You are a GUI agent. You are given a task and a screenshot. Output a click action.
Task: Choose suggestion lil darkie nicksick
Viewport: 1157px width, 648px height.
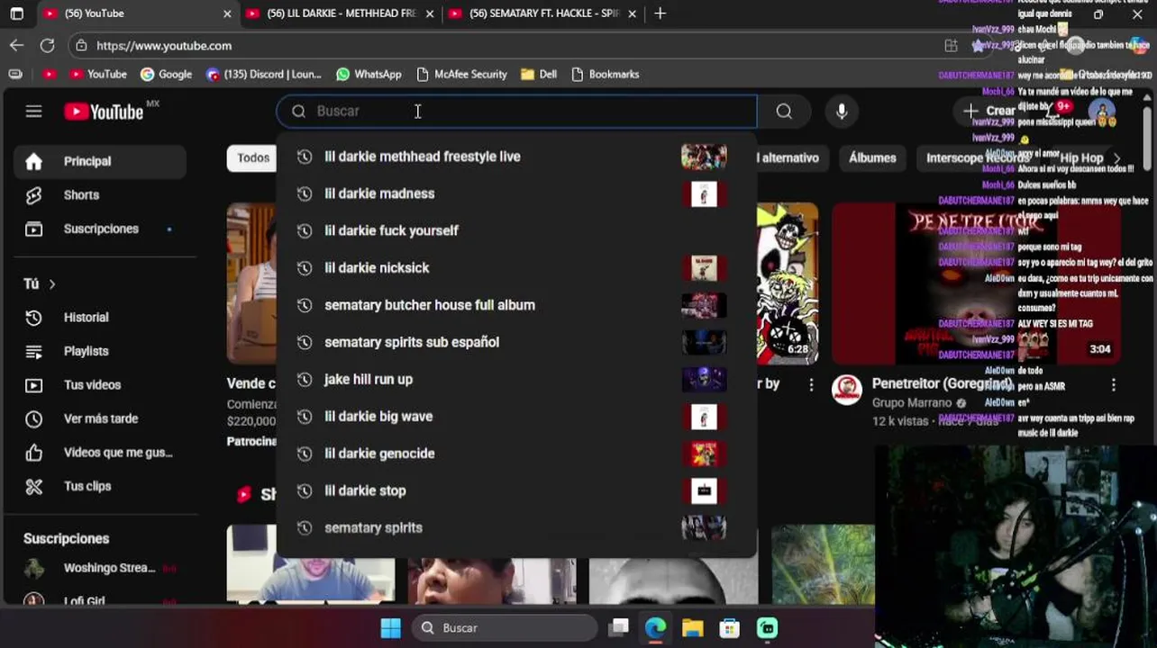pyautogui.click(x=516, y=268)
